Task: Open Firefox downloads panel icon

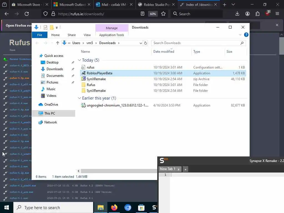Action: [x=237, y=14]
